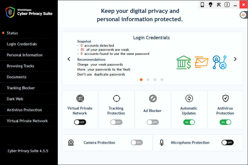Click the Antivirus Protection shield icon
Image resolution: width=248 pixels, height=165 pixels.
tap(225, 99)
